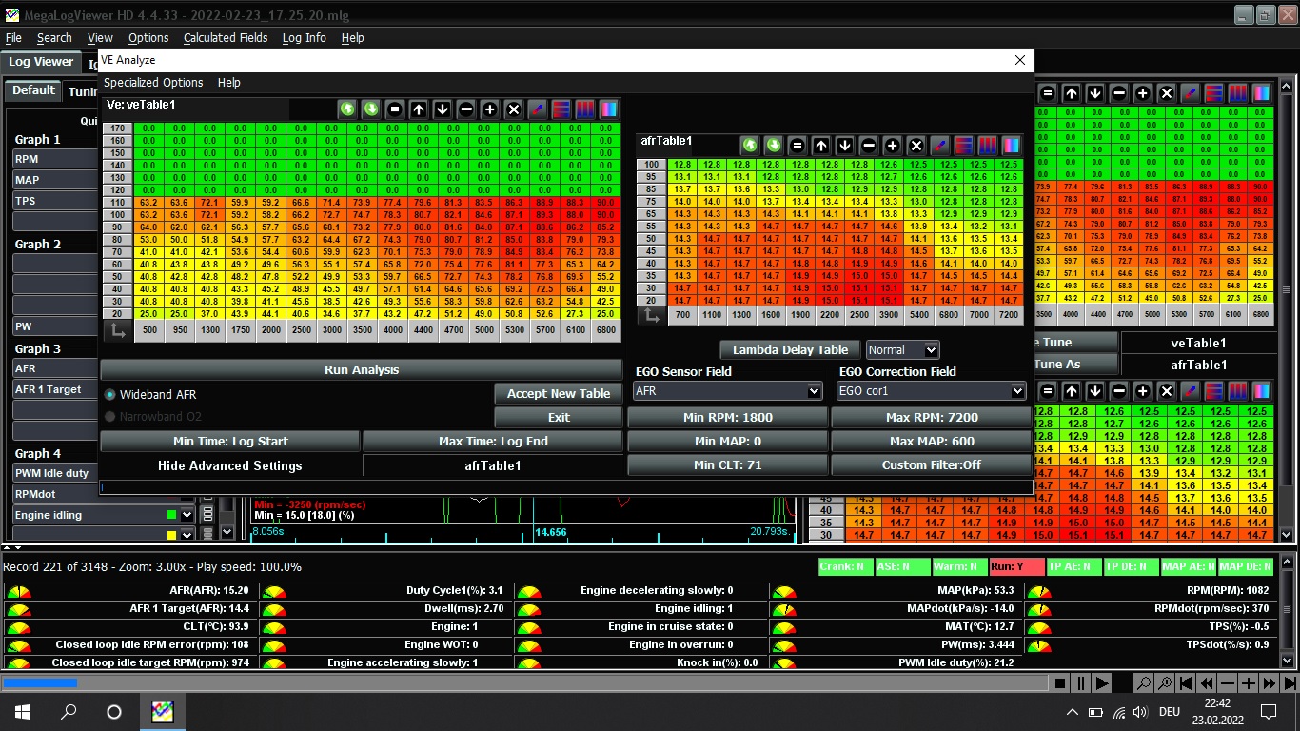Image resolution: width=1300 pixels, height=731 pixels.
Task: Click the interpolate diagonal icon in veTable1 toolbar
Action: tap(538, 109)
